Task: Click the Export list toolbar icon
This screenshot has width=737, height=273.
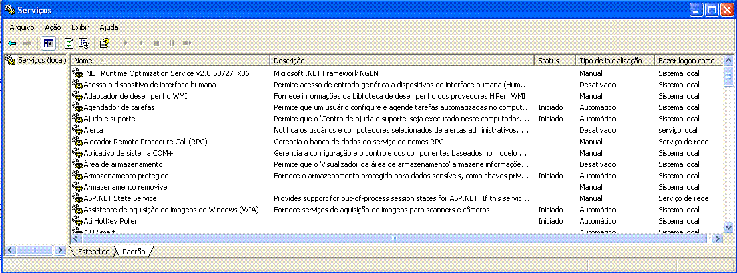Action: click(x=84, y=43)
